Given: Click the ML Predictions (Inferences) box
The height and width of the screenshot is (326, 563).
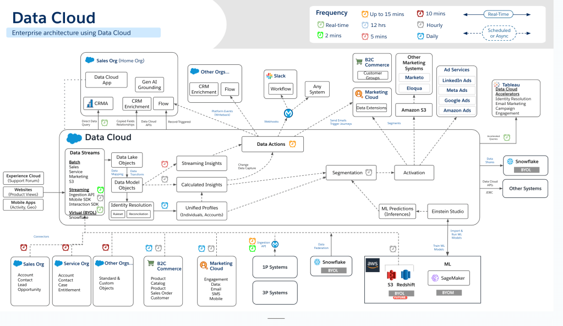Looking at the screenshot, I should coord(397,211).
